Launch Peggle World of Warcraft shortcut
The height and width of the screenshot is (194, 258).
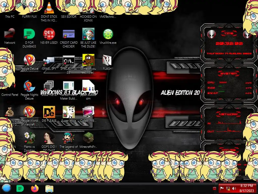(29, 112)
